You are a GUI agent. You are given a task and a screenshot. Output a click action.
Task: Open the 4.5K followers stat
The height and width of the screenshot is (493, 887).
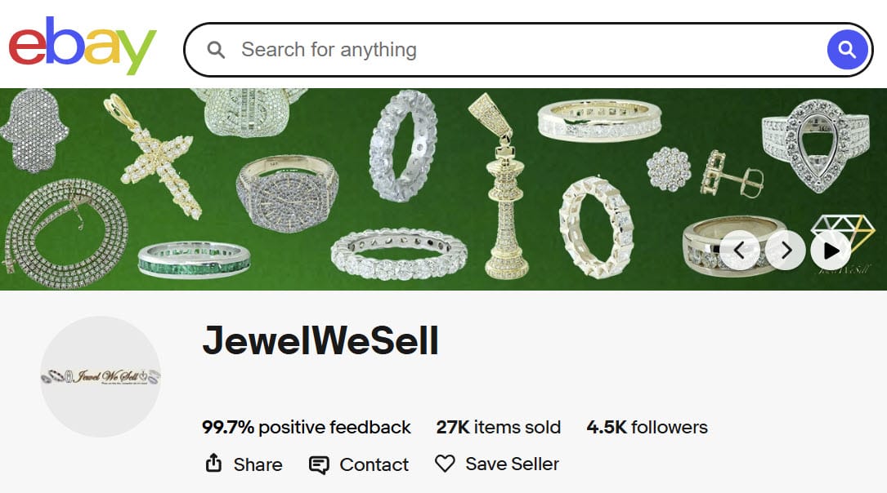pos(647,427)
